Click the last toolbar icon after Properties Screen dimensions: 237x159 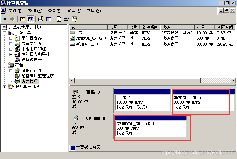[x=75, y=19]
